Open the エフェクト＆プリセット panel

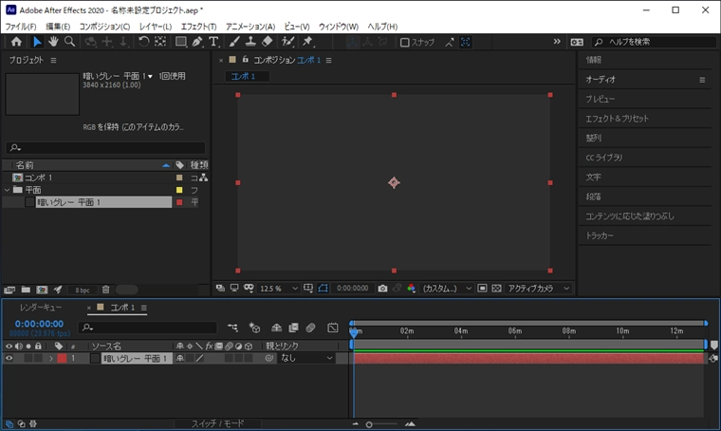tap(617, 119)
